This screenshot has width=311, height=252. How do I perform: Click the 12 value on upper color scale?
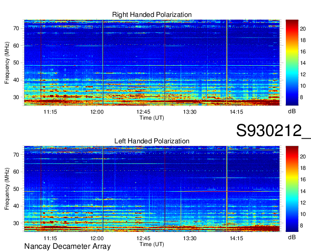pyautogui.click(x=303, y=74)
